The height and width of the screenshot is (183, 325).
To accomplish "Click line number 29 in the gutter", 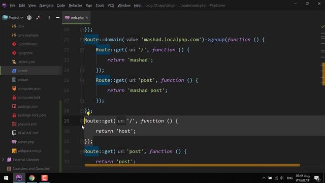I will (x=67, y=121).
